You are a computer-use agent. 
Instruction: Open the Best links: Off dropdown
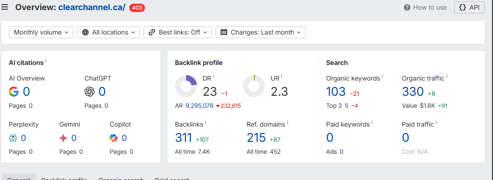pyautogui.click(x=178, y=32)
